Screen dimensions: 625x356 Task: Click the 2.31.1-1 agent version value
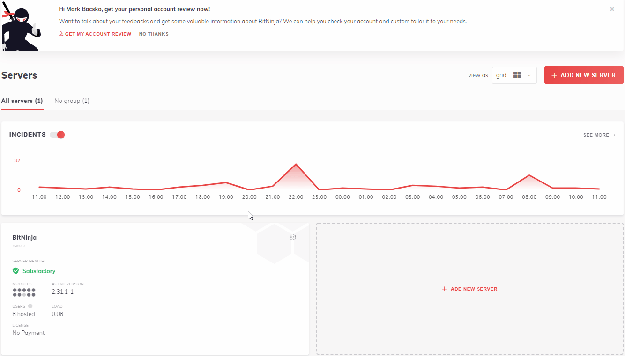[x=63, y=292]
